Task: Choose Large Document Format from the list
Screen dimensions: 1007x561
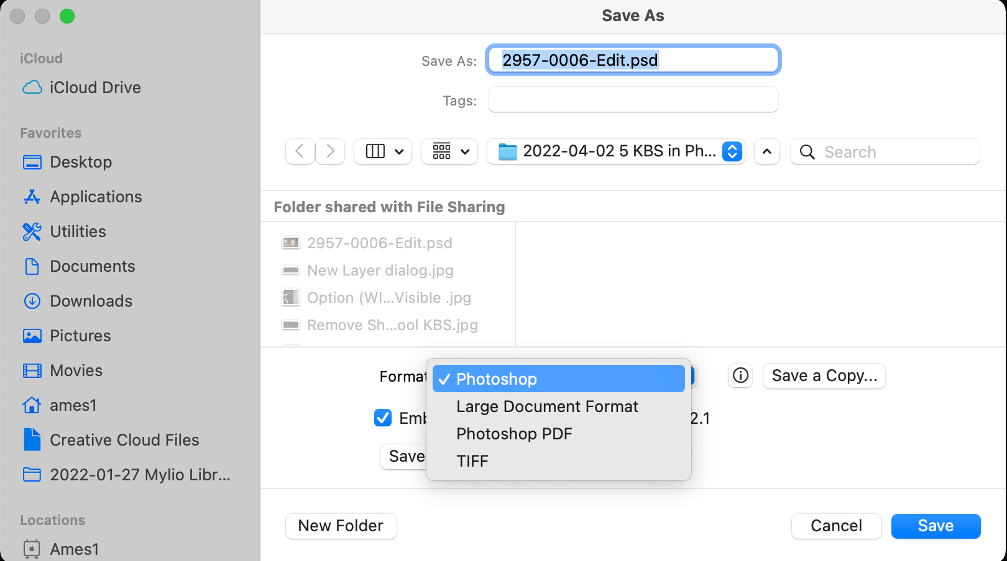Action: coord(547,406)
